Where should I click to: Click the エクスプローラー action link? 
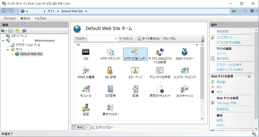click(x=225, y=38)
